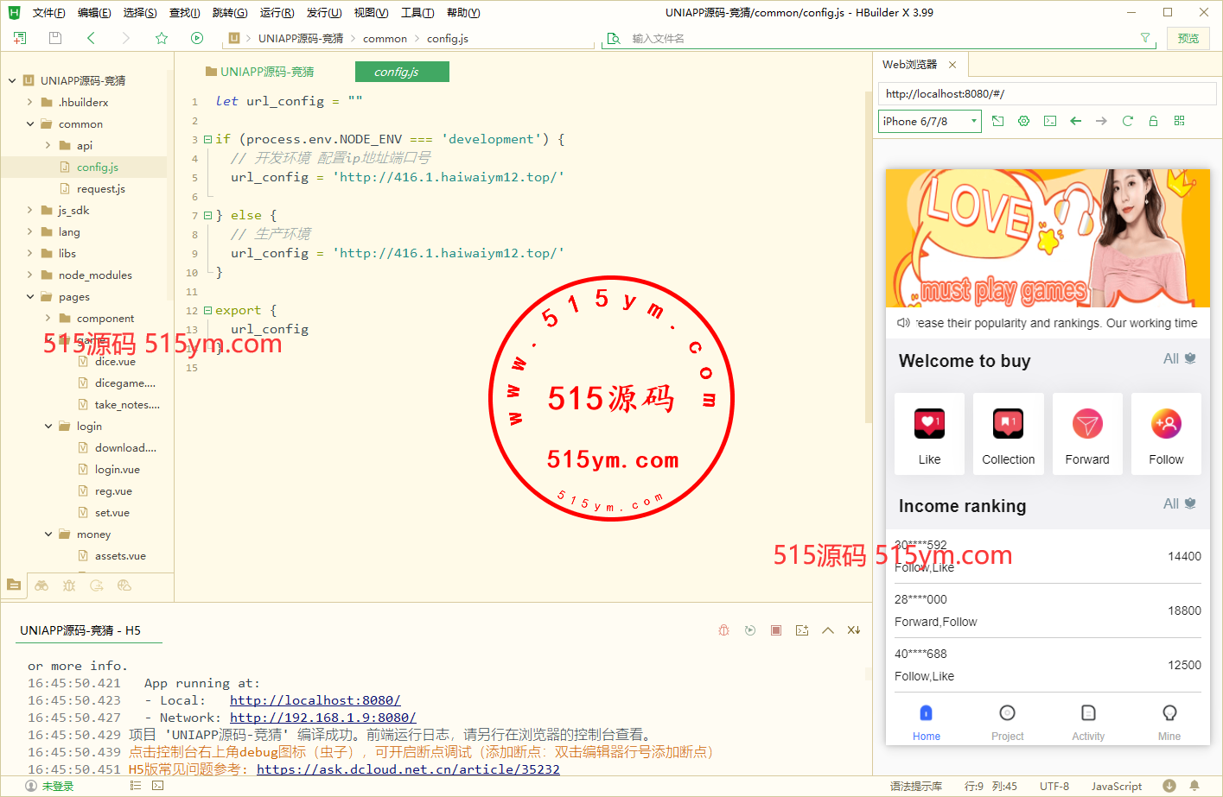Open the 运行(R) menu
Viewport: 1223px width, 797px height.
coord(277,13)
